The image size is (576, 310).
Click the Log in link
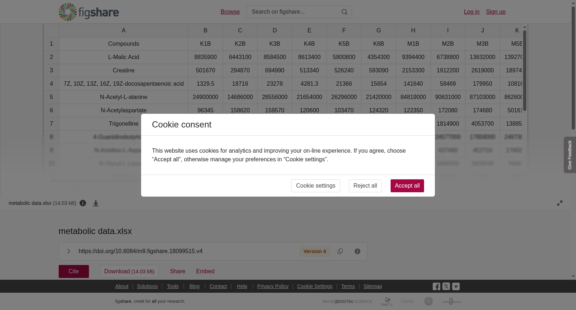[472, 12]
